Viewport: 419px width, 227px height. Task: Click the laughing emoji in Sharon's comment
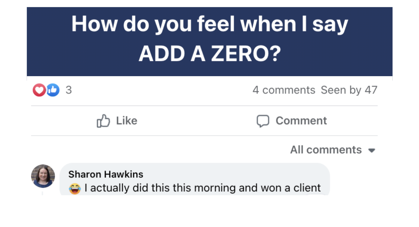[x=75, y=188]
